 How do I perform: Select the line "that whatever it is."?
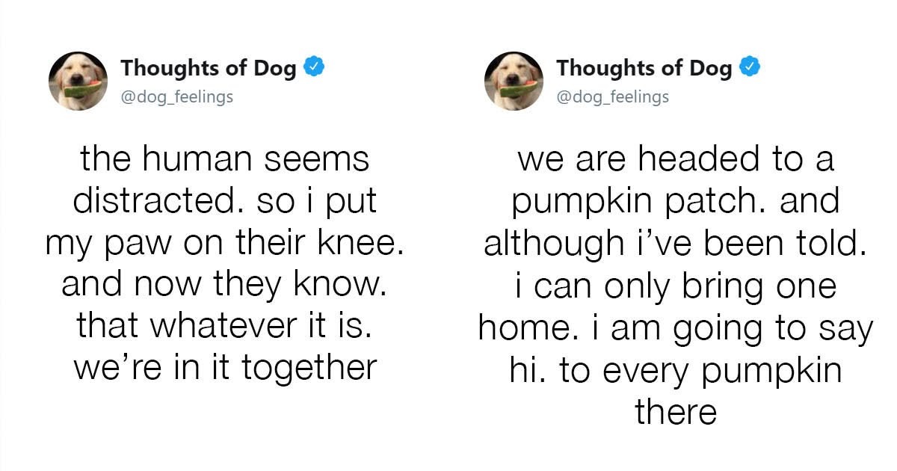coord(225,327)
